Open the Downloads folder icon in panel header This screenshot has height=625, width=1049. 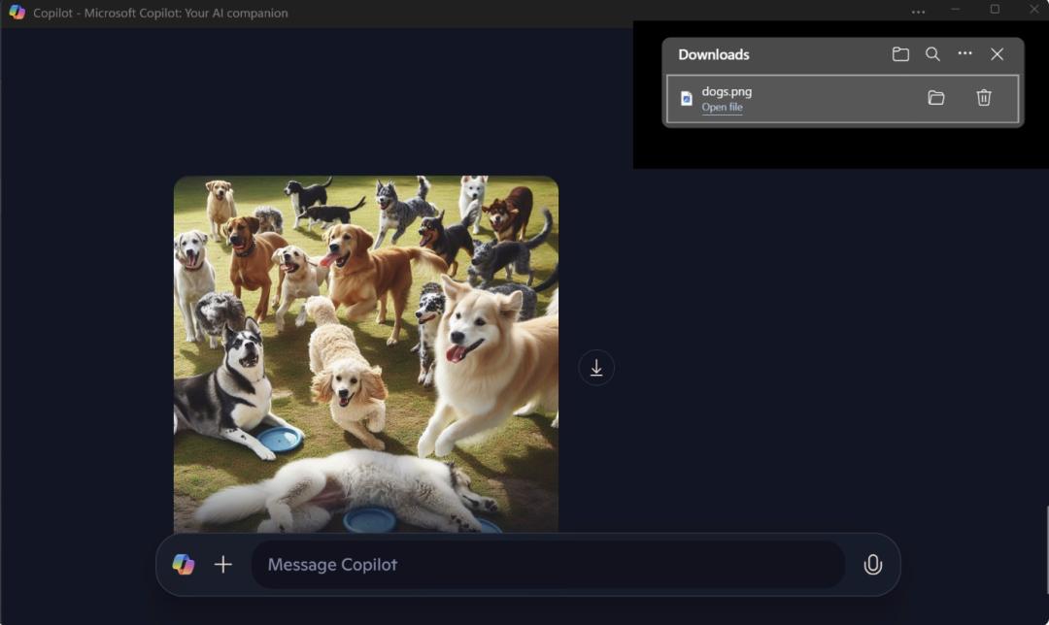click(900, 54)
